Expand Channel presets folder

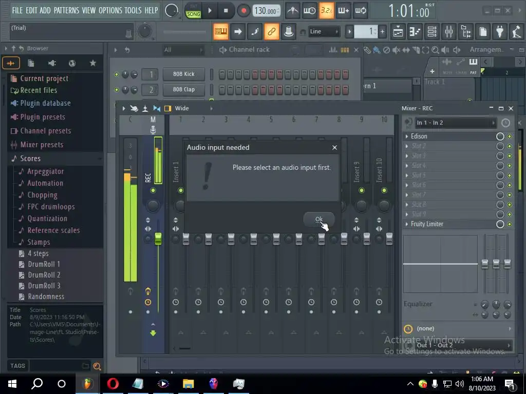(x=46, y=131)
